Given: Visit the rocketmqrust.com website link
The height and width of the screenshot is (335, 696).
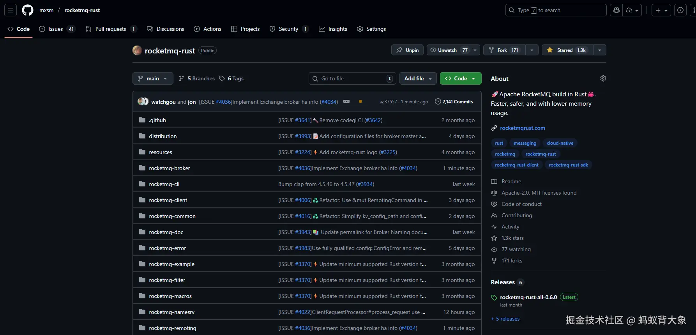Looking at the screenshot, I should pyautogui.click(x=522, y=128).
